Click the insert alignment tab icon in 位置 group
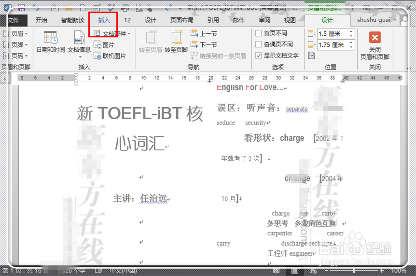The height and width of the screenshot is (276, 416). click(x=311, y=55)
